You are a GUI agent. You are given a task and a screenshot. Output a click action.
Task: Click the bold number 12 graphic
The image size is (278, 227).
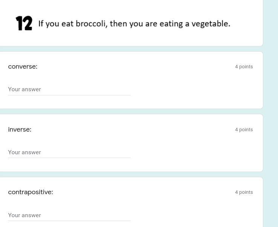coord(24,23)
